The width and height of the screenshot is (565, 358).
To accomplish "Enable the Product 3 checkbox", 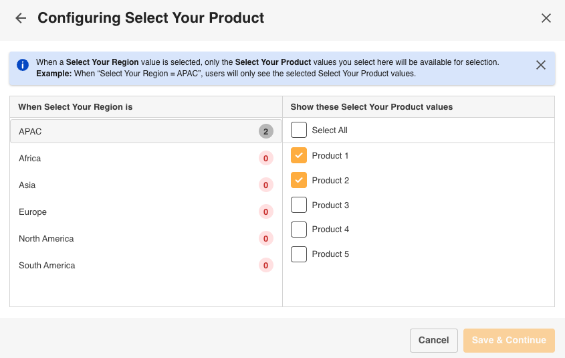I will click(299, 205).
